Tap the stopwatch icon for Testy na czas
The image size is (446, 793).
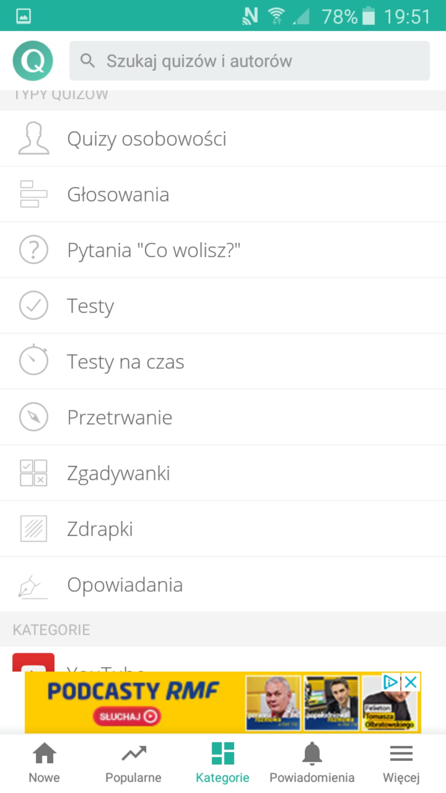[34, 360]
